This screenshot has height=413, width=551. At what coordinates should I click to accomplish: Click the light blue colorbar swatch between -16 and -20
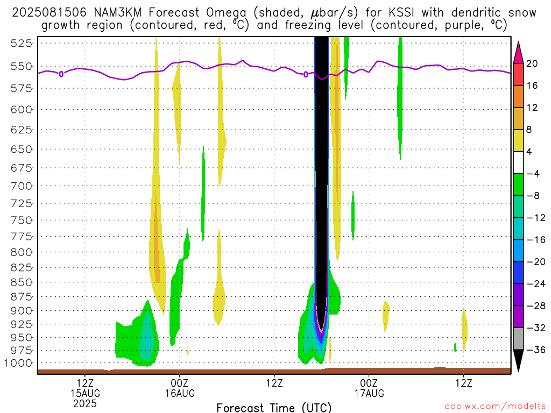pos(518,251)
